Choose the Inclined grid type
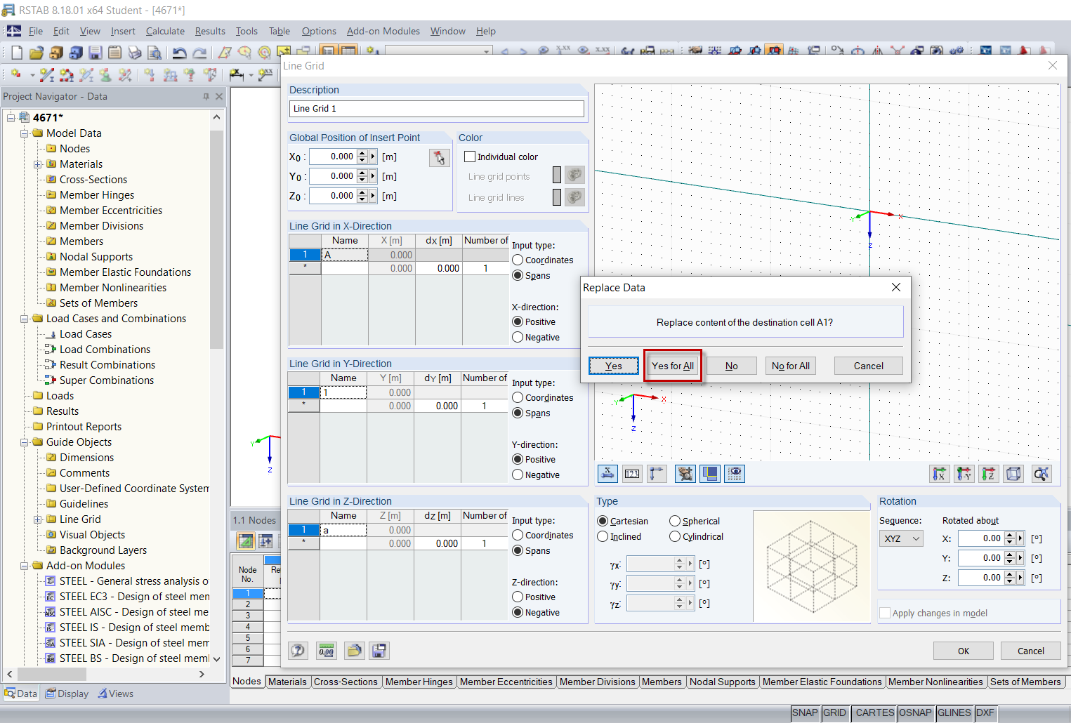The image size is (1071, 723). pos(603,536)
